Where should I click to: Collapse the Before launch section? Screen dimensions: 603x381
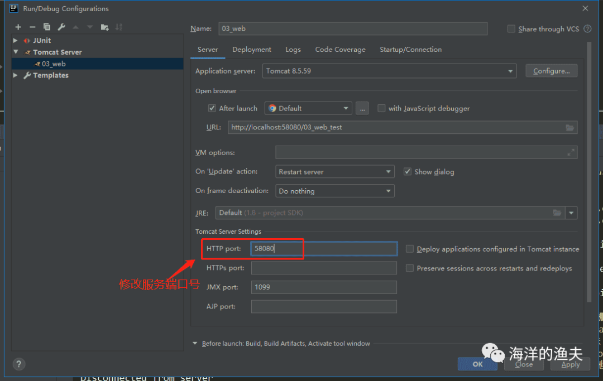(x=195, y=344)
